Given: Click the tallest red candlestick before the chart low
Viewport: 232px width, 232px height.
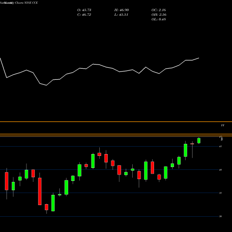Looking at the screenshot, I should click(40, 191).
